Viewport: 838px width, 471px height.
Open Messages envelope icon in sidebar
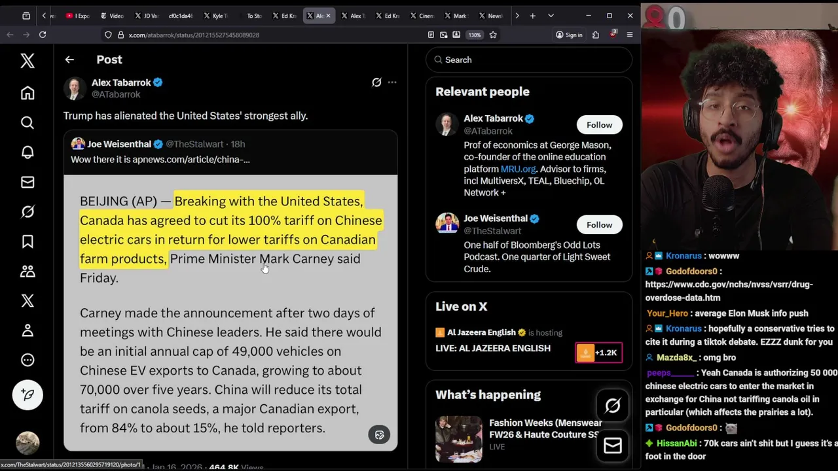pyautogui.click(x=27, y=182)
